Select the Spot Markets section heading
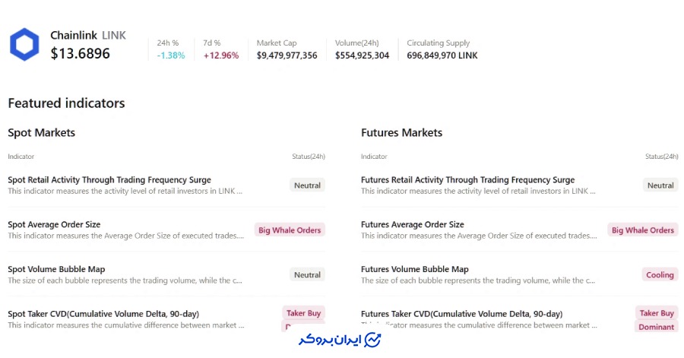 point(42,133)
